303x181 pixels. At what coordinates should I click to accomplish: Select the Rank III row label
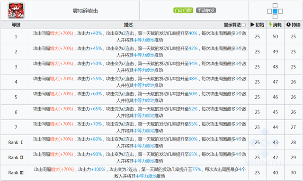(x=16, y=173)
